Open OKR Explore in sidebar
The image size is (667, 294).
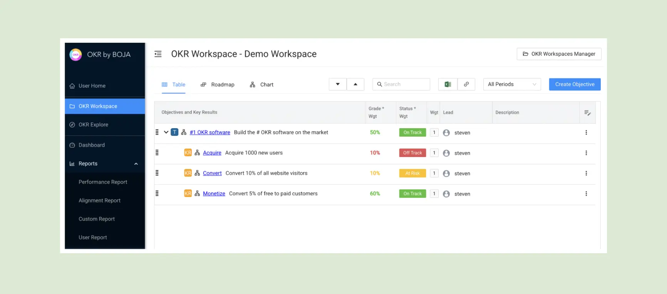[105, 125]
